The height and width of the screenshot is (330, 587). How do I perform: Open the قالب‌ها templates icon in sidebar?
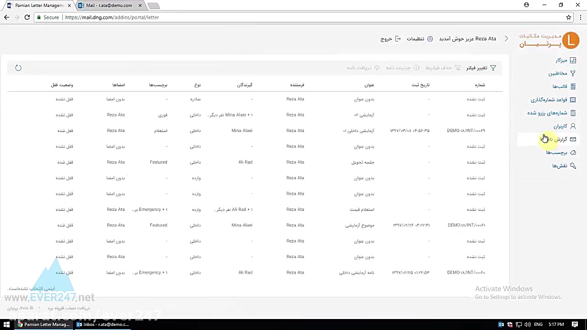click(573, 86)
